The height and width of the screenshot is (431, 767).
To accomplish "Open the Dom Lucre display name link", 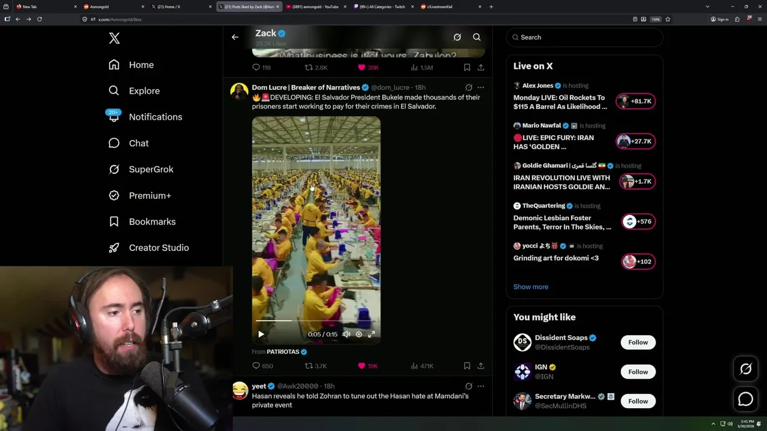I will 306,87.
